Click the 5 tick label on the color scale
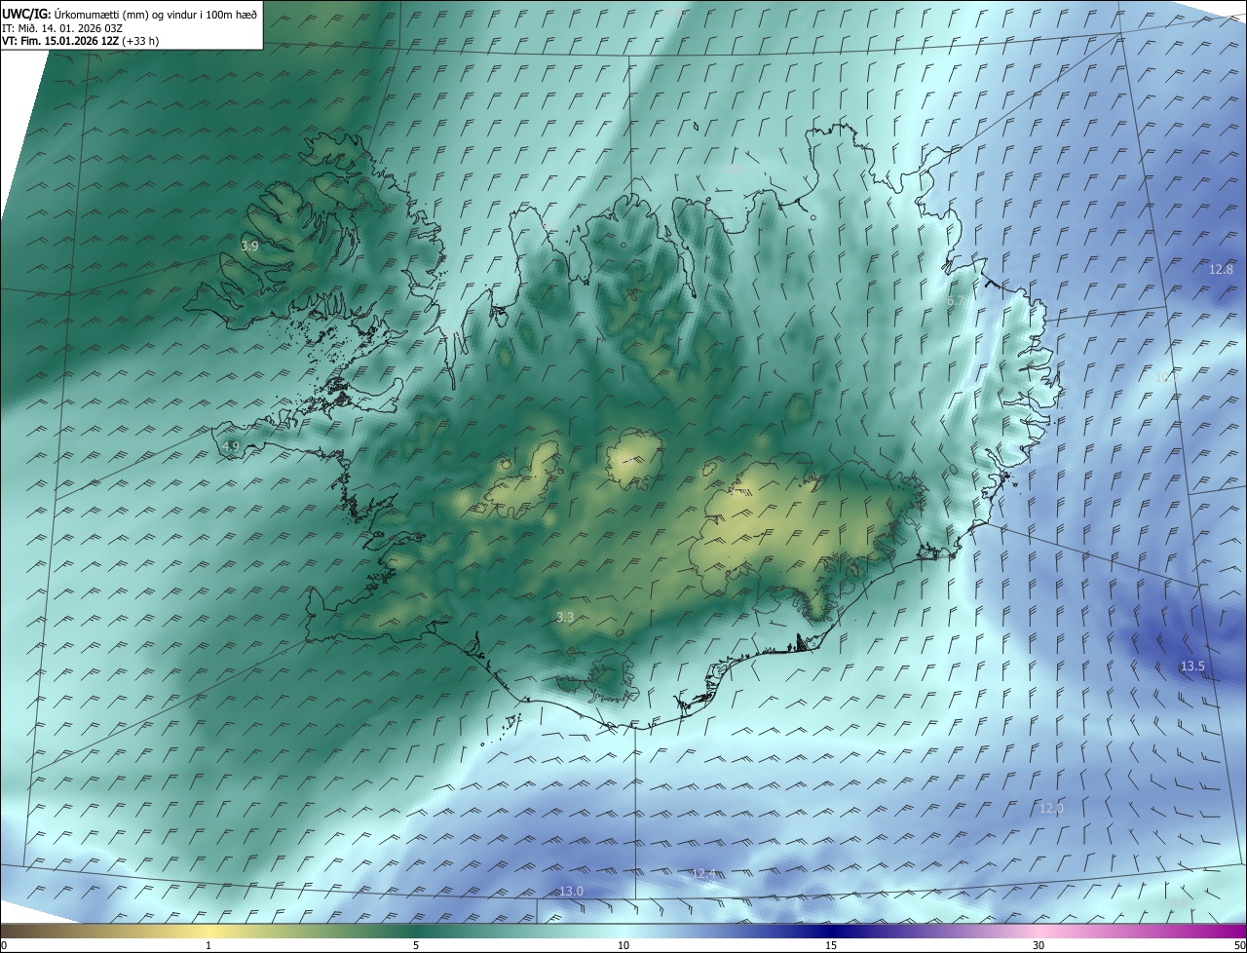The image size is (1247, 953). pos(416,945)
